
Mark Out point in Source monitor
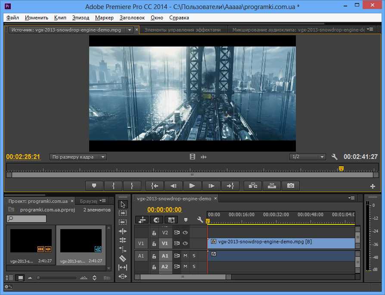click(x=132, y=186)
